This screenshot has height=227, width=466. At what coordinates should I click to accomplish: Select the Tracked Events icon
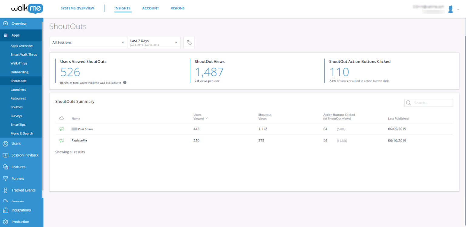[x=5, y=190]
